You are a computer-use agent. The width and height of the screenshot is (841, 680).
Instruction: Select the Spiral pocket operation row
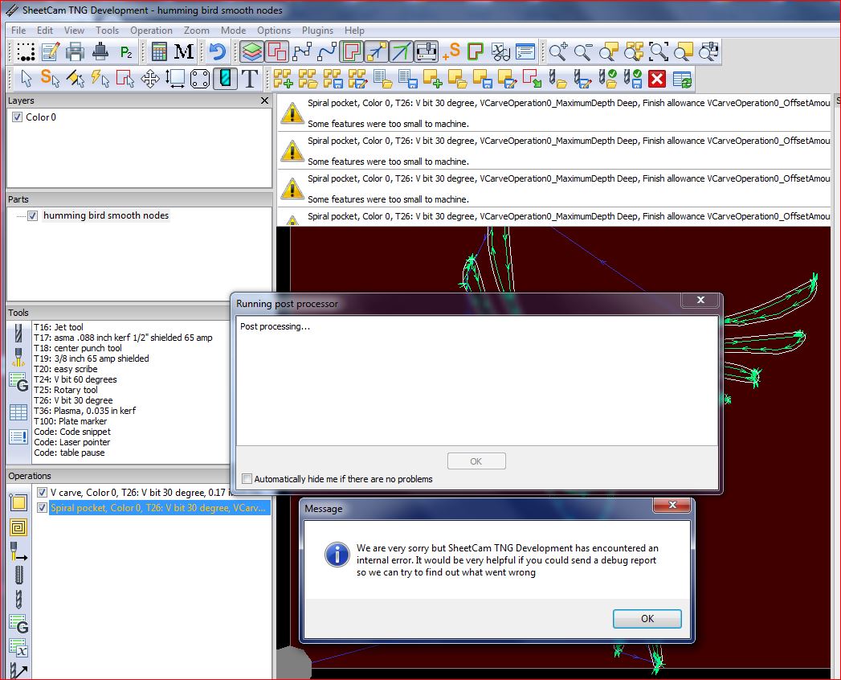tap(159, 508)
